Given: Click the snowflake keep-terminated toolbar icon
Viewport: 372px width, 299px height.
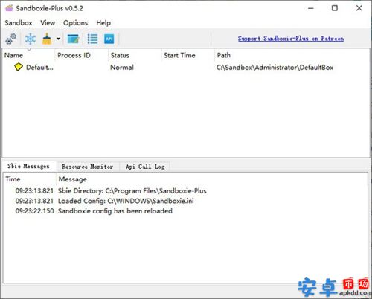Looking at the screenshot, I should pyautogui.click(x=31, y=39).
